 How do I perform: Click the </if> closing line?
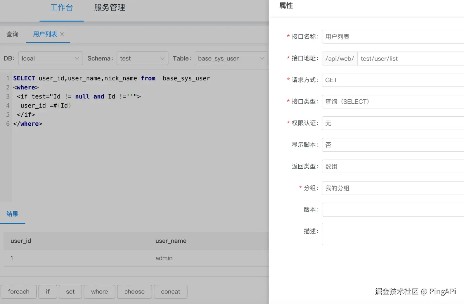pyautogui.click(x=26, y=115)
